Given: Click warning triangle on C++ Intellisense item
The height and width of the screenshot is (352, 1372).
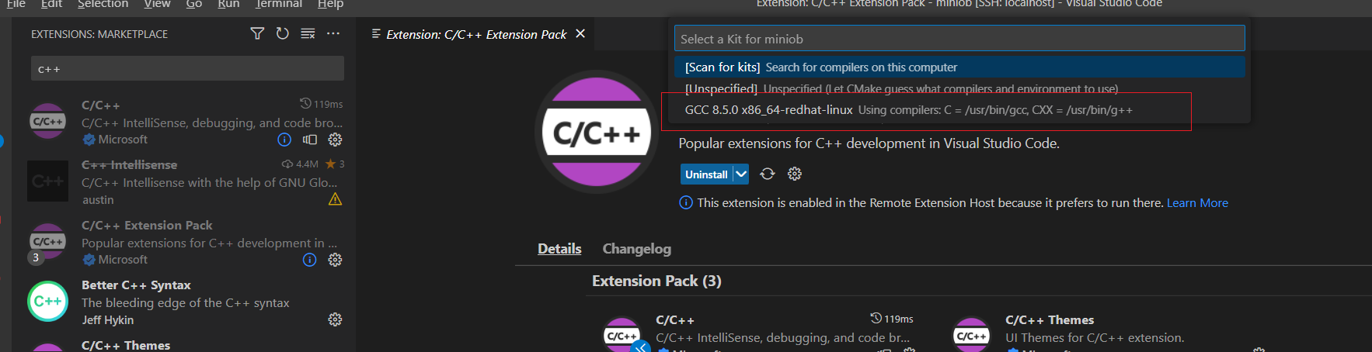Looking at the screenshot, I should [335, 199].
